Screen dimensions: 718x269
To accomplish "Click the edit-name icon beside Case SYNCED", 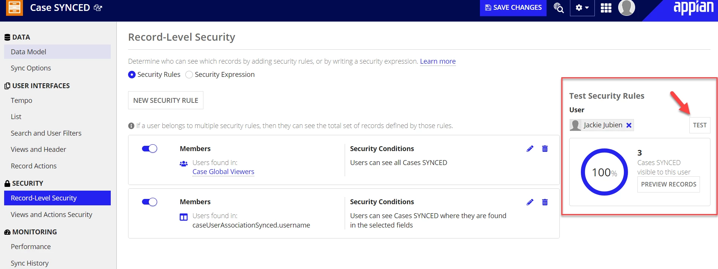I will click(98, 8).
